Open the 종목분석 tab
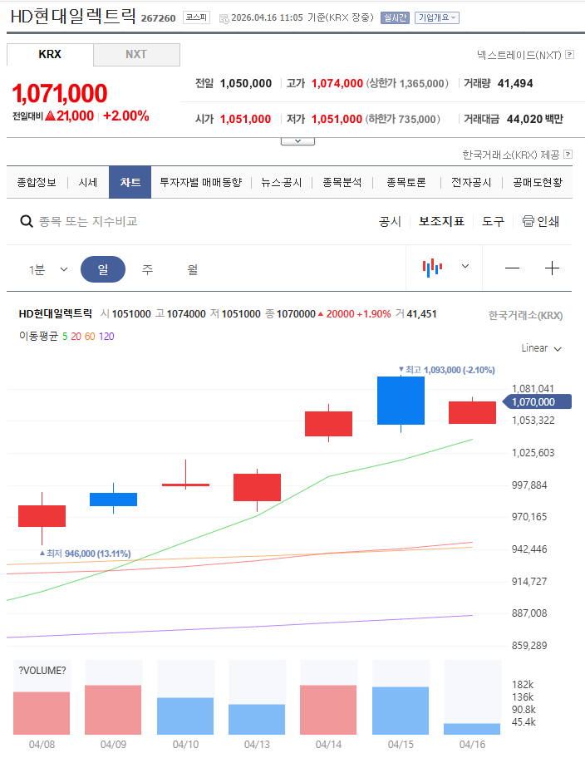This screenshot has width=585, height=758. pyautogui.click(x=342, y=182)
